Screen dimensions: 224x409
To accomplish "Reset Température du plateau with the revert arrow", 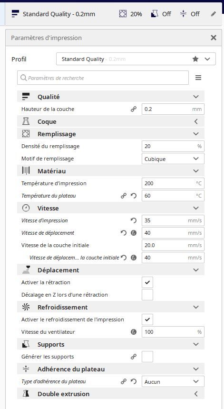I will click(x=134, y=196).
